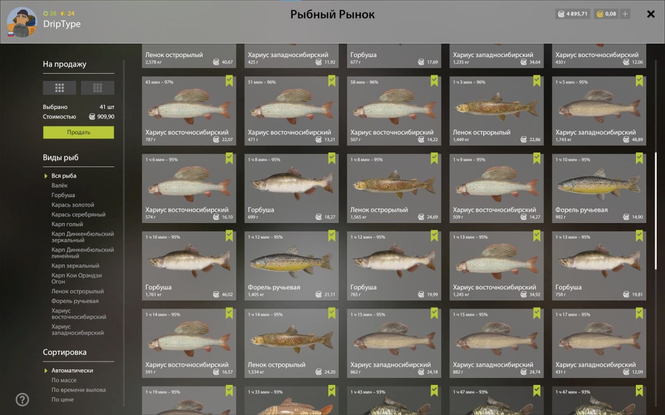Click the fish list vertical scrollbar
The width and height of the screenshot is (665, 415).
coord(655,211)
